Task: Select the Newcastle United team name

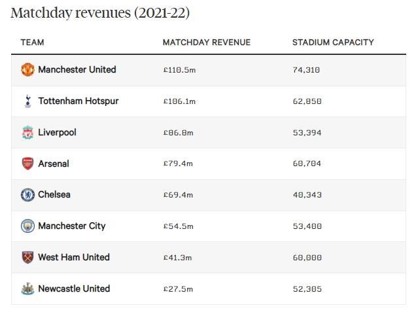Action: point(74,288)
